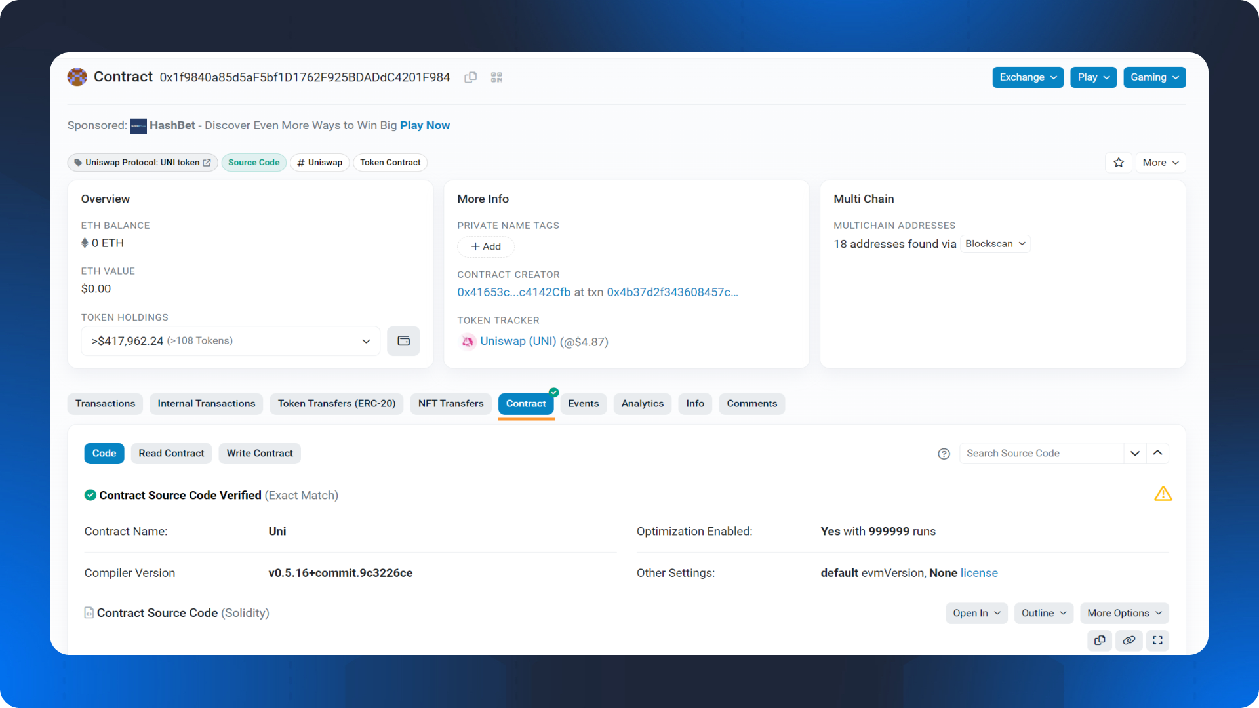Expand the More Options dropdown

(x=1124, y=613)
